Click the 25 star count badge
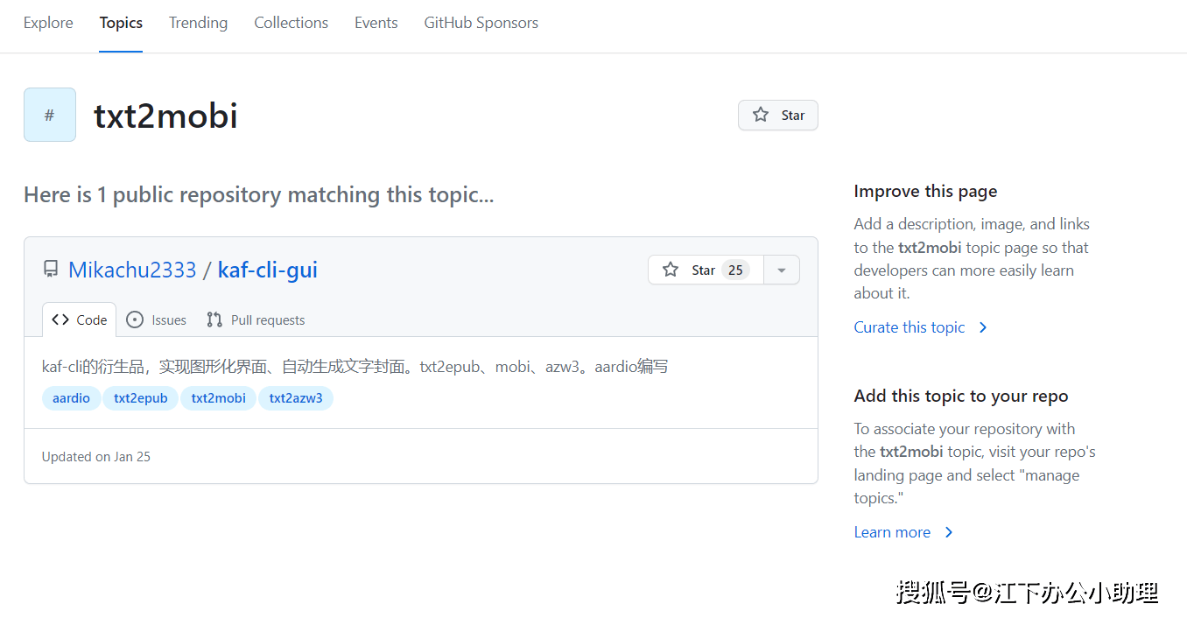Screen dimensions: 1187x618 click(735, 270)
